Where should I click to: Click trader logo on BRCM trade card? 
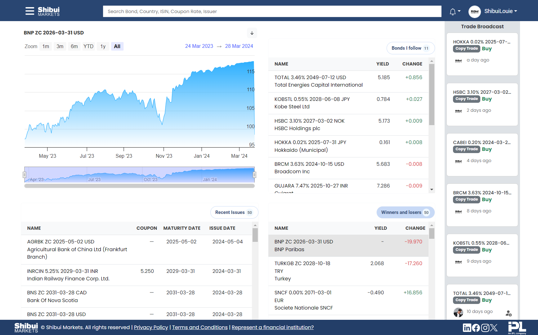click(x=458, y=212)
